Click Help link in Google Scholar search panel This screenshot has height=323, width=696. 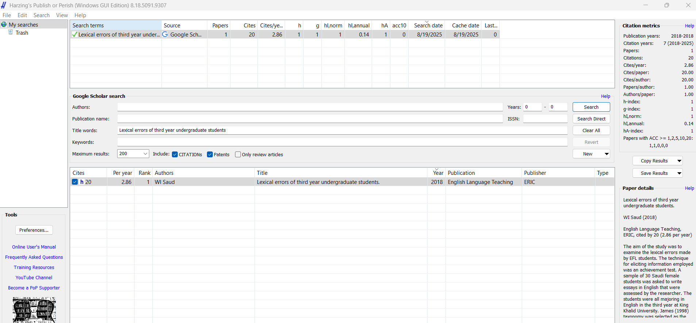(605, 96)
